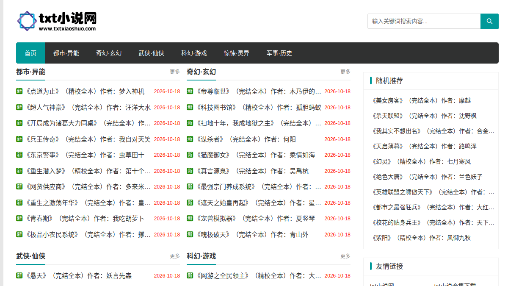Open the novel 《帝尊临世》
The height and width of the screenshot is (286, 508).
click(258, 92)
